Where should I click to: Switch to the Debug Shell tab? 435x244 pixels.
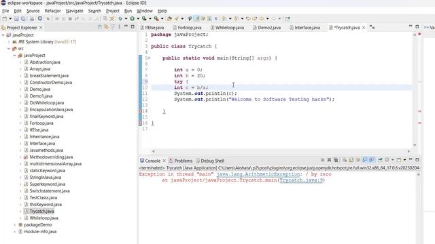[210, 161]
